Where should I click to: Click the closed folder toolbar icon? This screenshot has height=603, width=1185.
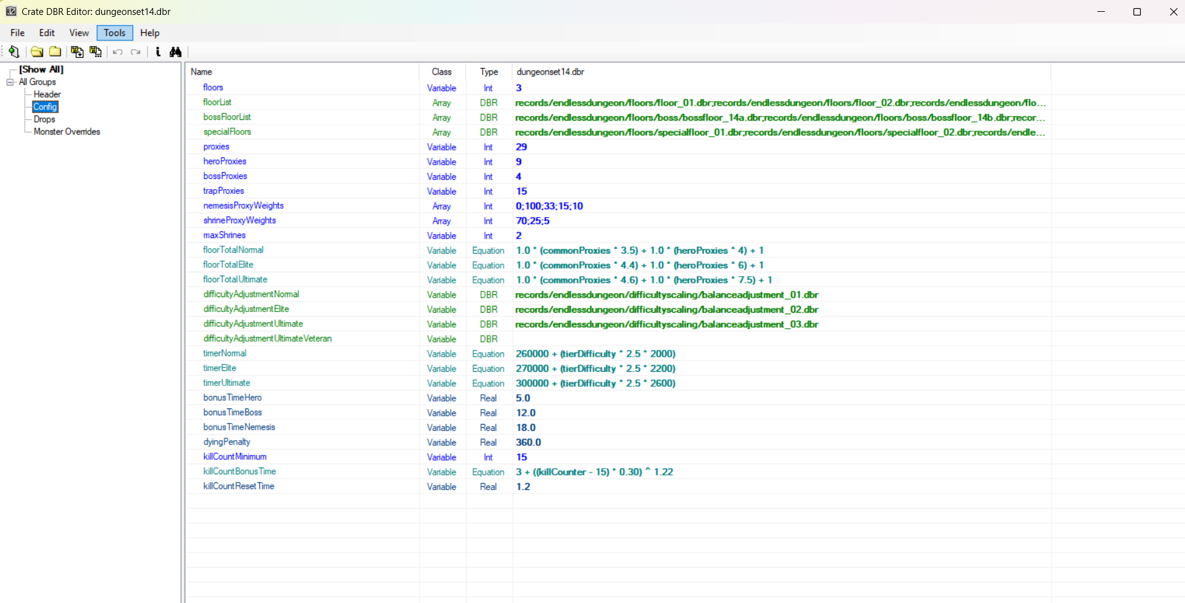tap(55, 52)
